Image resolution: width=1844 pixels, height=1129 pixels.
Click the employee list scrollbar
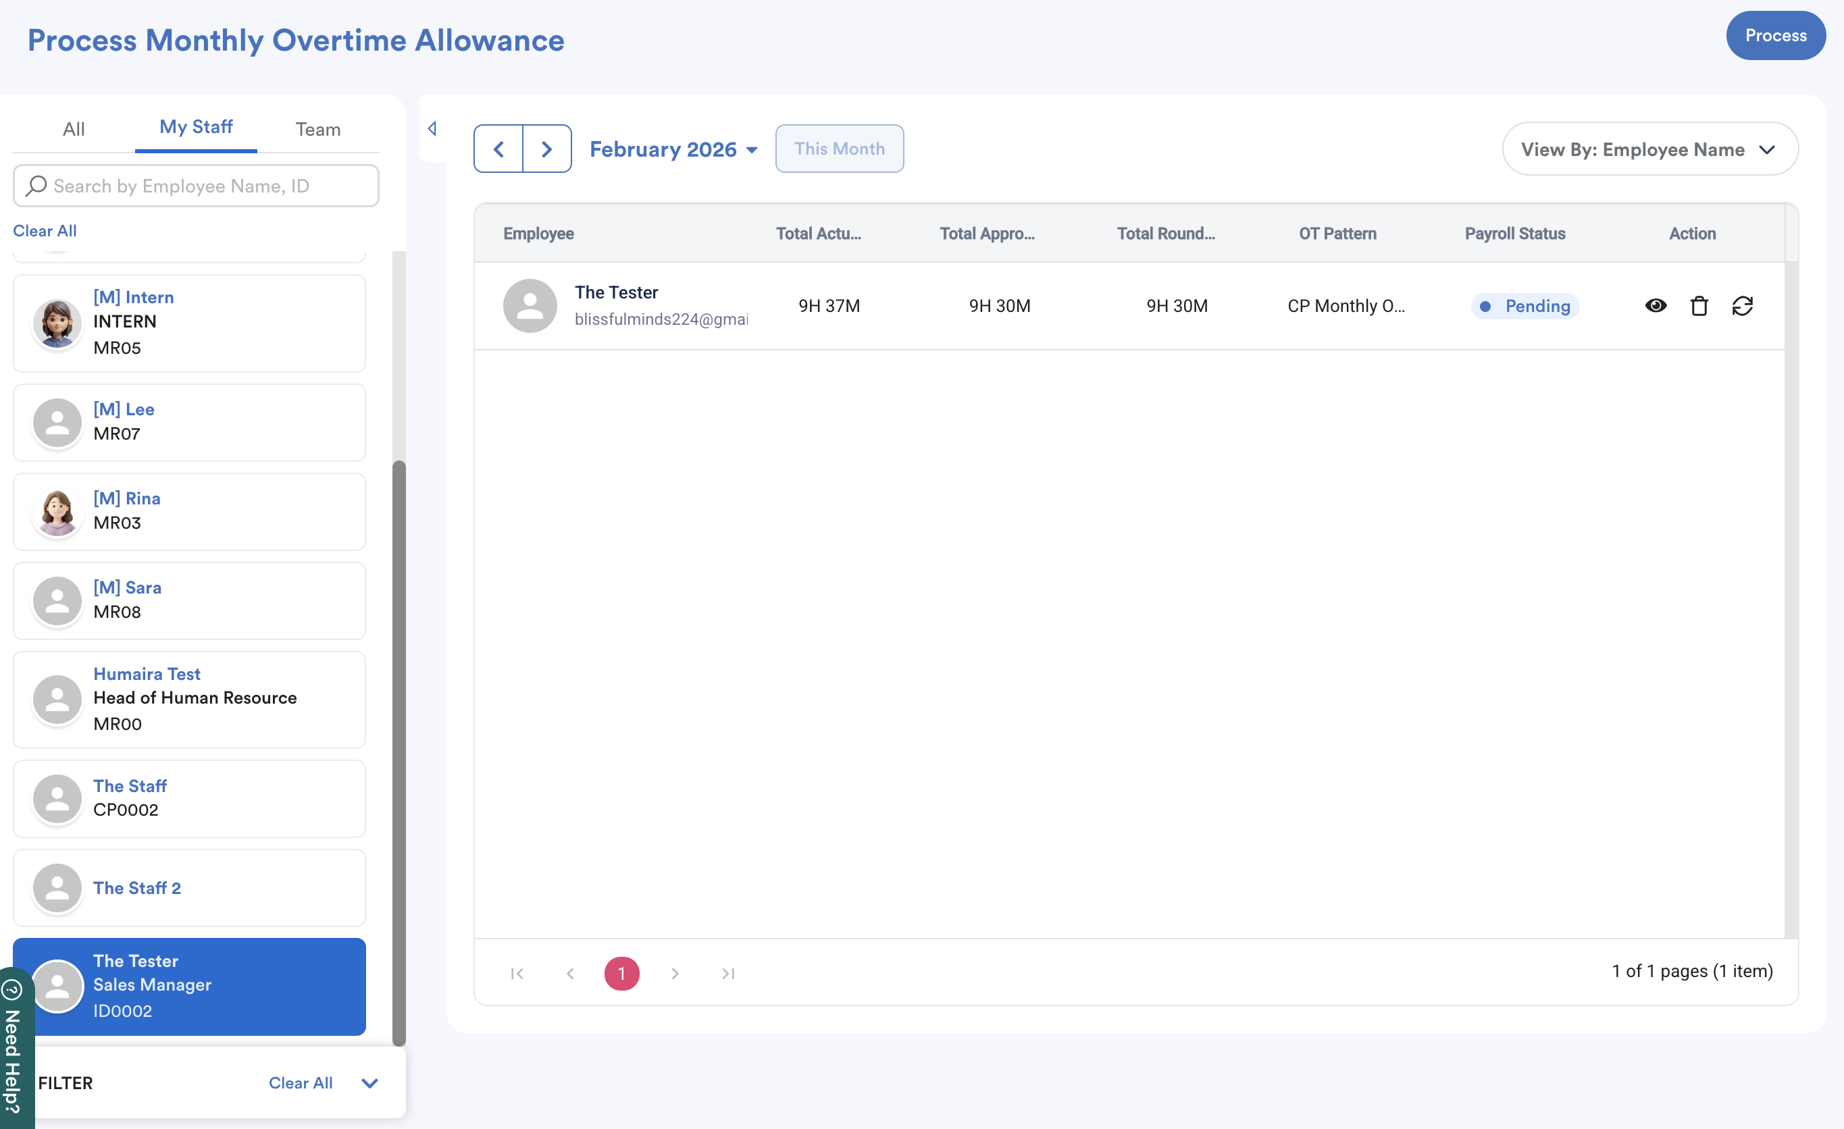coord(399,748)
